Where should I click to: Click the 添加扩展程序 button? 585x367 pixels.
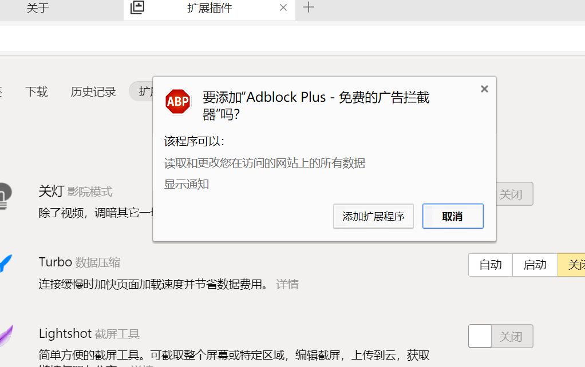click(373, 216)
